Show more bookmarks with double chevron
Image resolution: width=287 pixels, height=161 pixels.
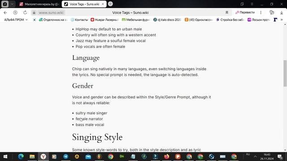click(x=282, y=20)
